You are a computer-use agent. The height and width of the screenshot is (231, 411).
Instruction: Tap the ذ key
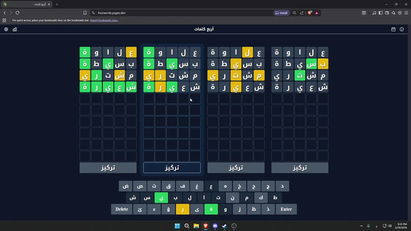pos(268,209)
